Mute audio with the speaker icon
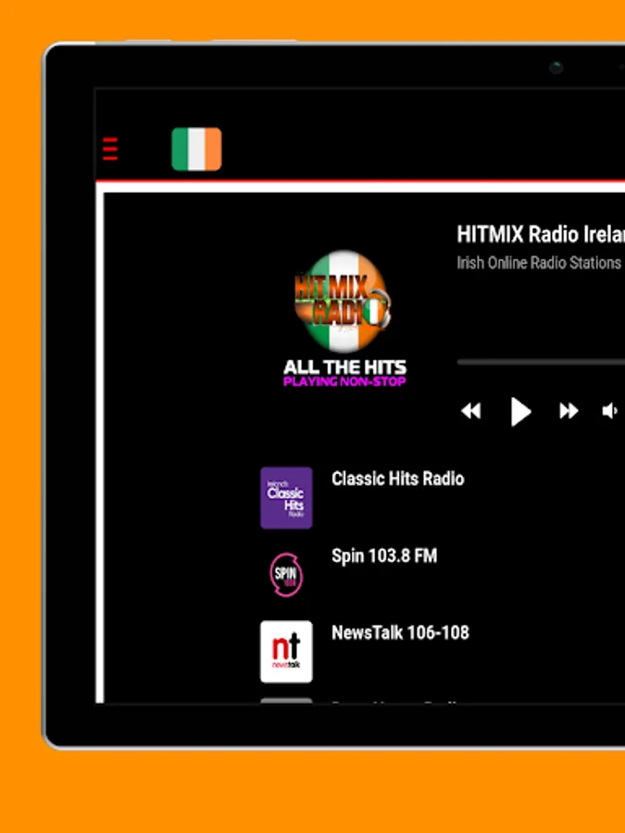This screenshot has height=833, width=625. (x=609, y=411)
